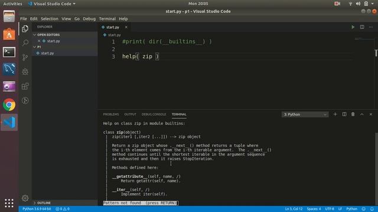Run Python file with play button
This screenshot has height=212, width=378.
(x=353, y=27)
